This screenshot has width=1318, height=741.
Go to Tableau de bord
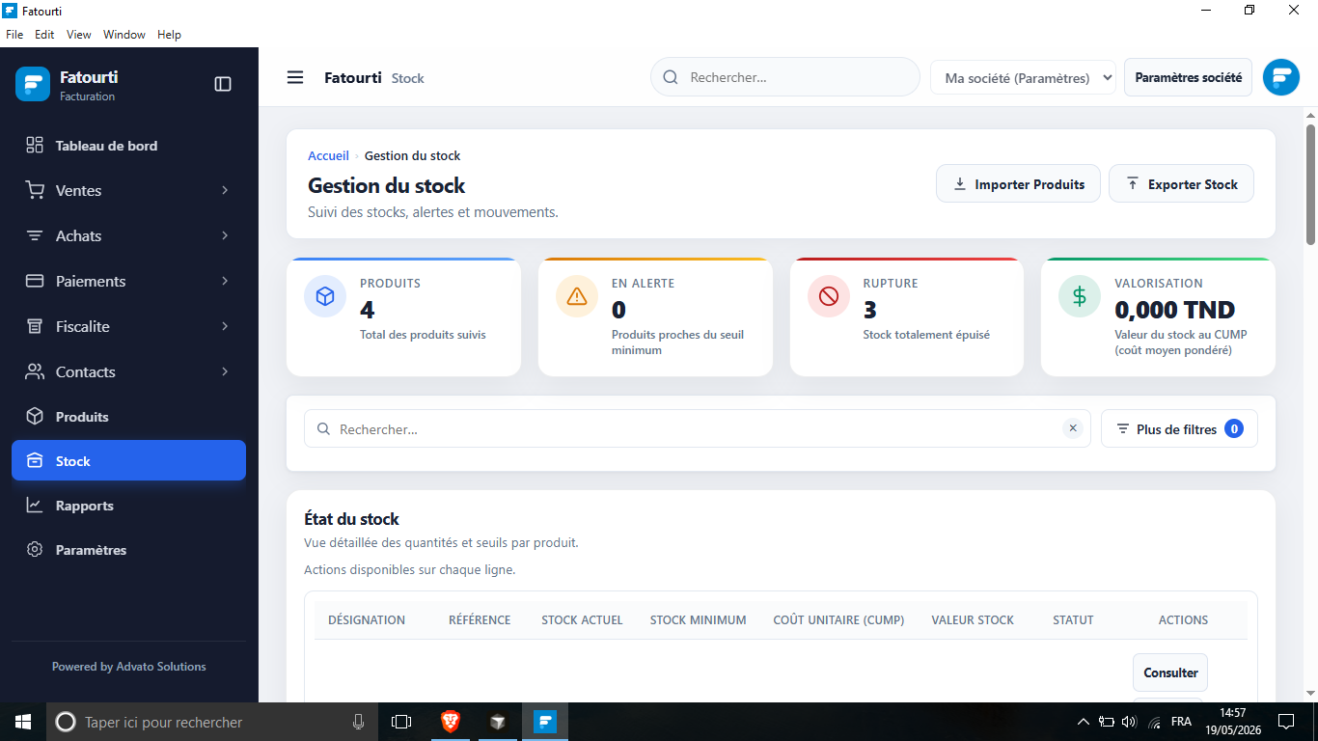(128, 146)
